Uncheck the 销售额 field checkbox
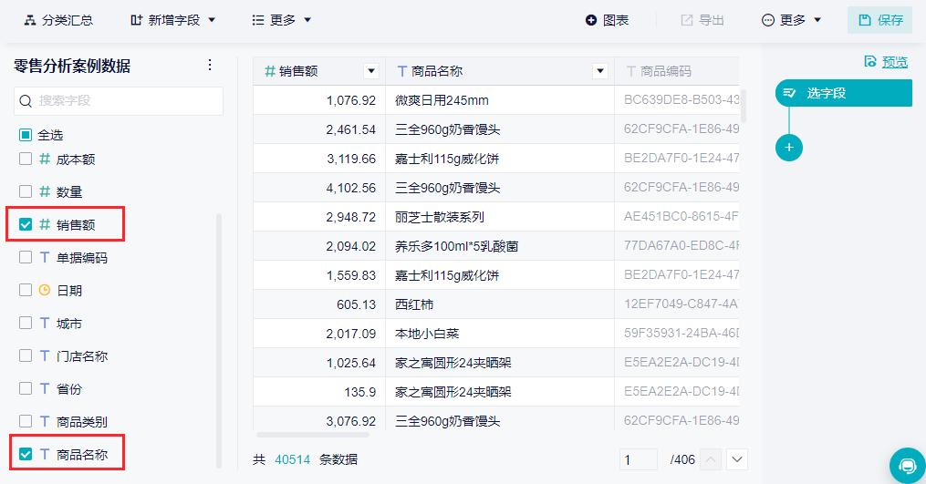926x484 pixels. click(26, 224)
